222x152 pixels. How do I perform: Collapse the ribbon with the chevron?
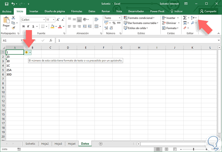pyautogui.click(x=219, y=33)
